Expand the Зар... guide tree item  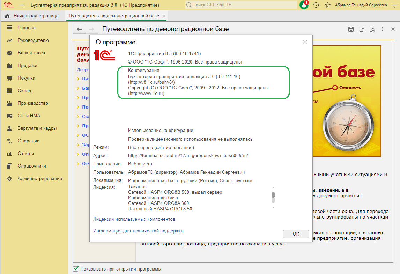[x=78, y=145]
